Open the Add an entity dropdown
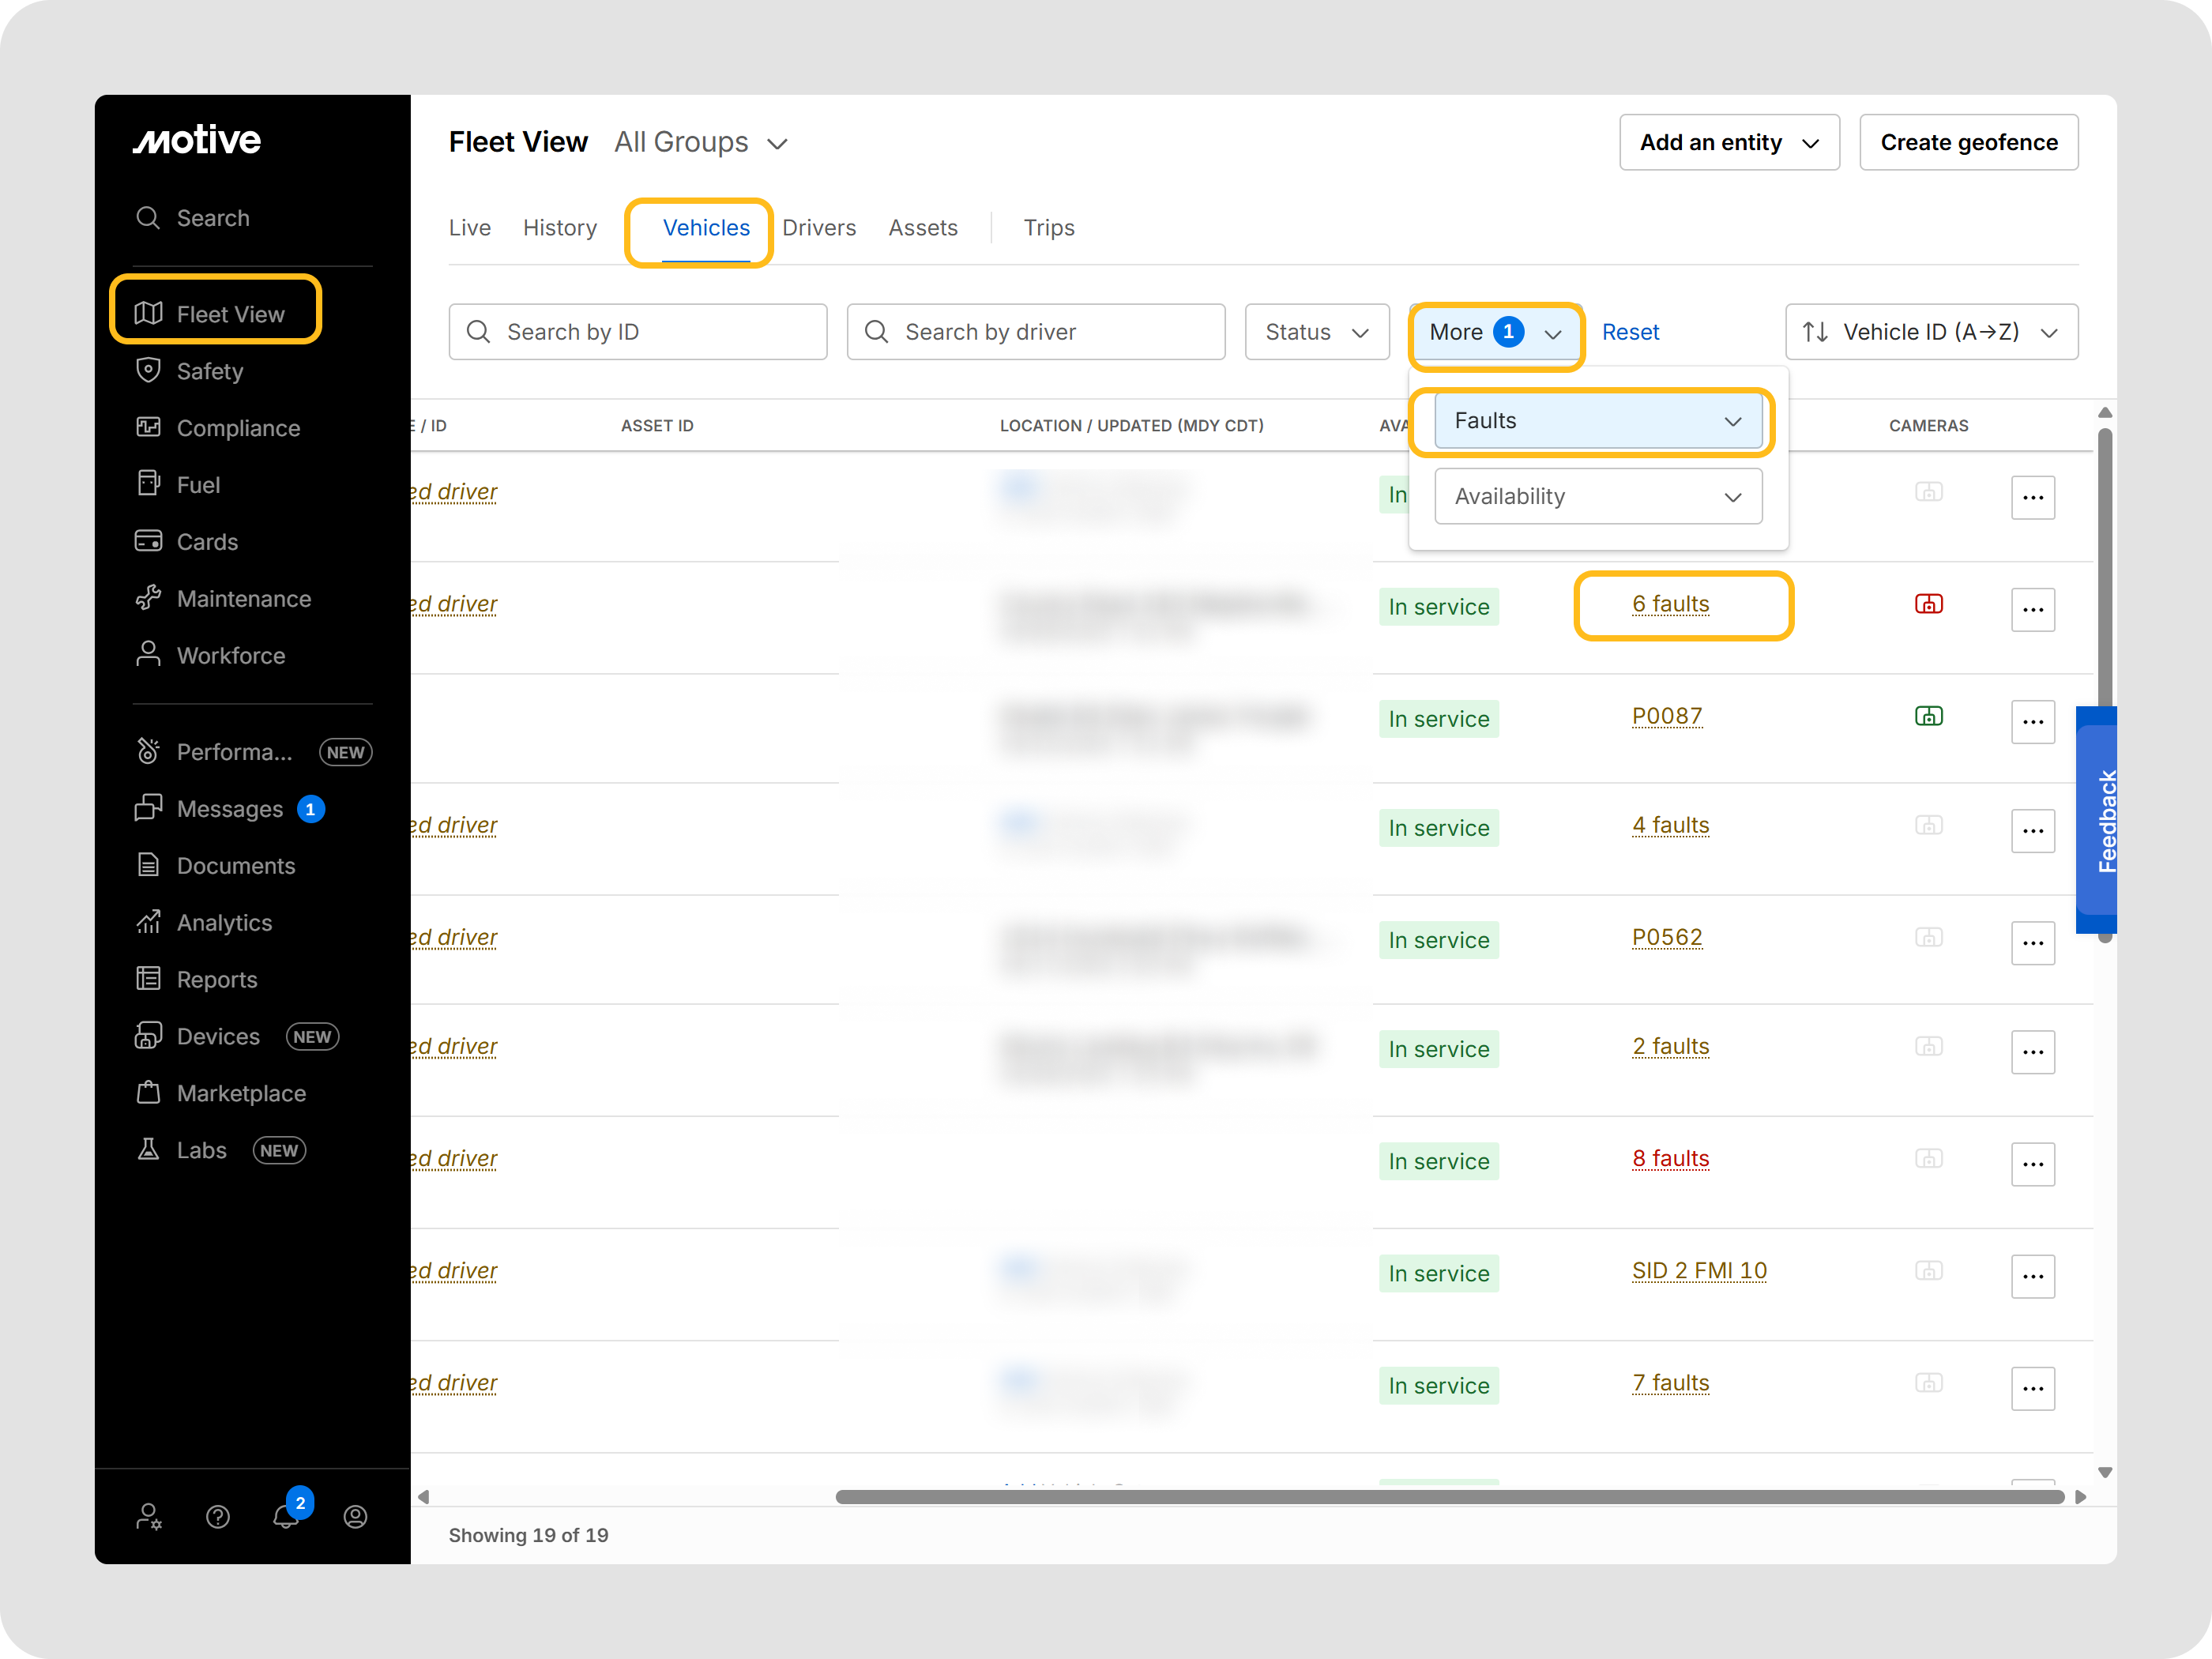 1729,142
